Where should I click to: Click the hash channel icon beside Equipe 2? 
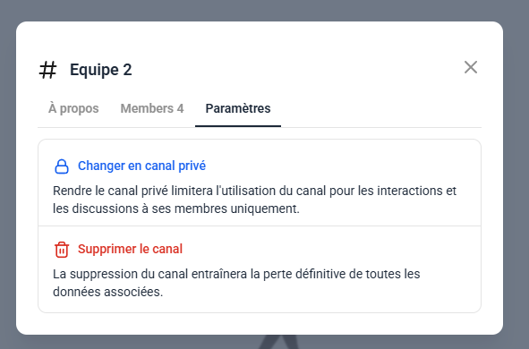pyautogui.click(x=48, y=70)
